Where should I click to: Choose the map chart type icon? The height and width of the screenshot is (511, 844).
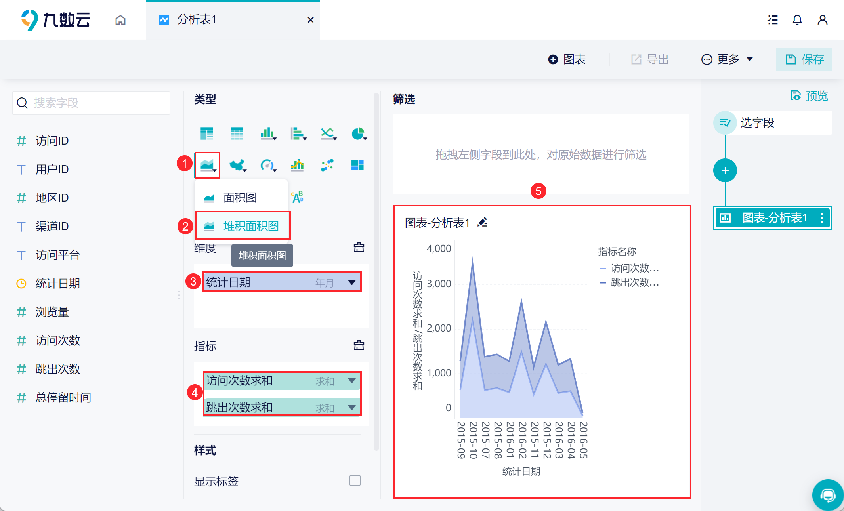pyautogui.click(x=237, y=165)
